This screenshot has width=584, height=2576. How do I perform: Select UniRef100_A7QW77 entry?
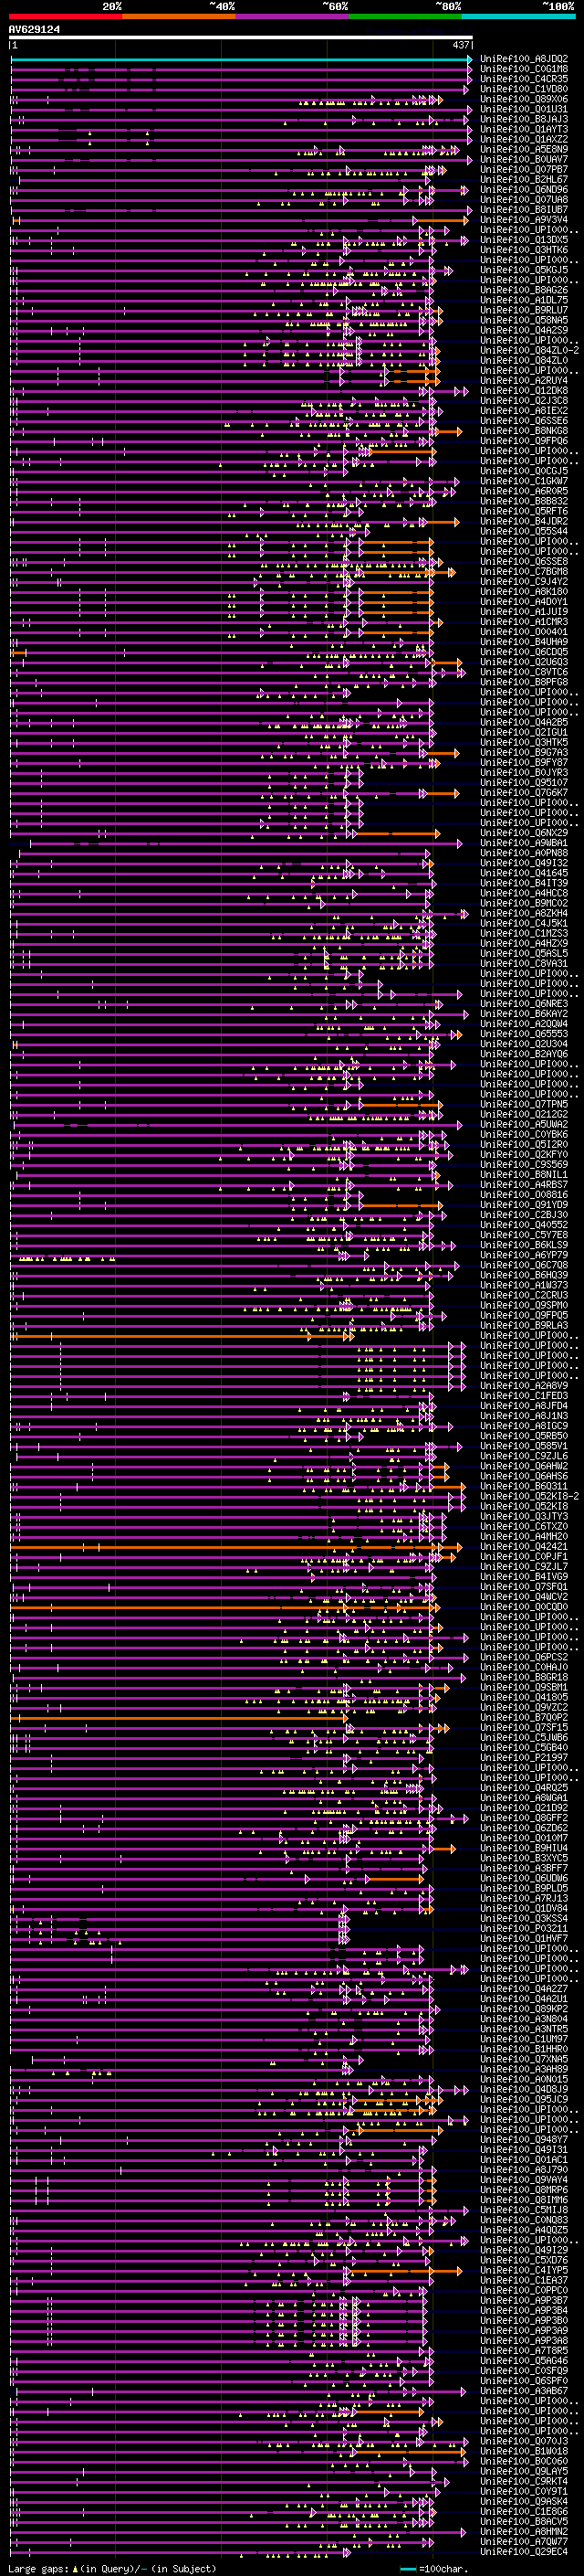click(524, 2542)
